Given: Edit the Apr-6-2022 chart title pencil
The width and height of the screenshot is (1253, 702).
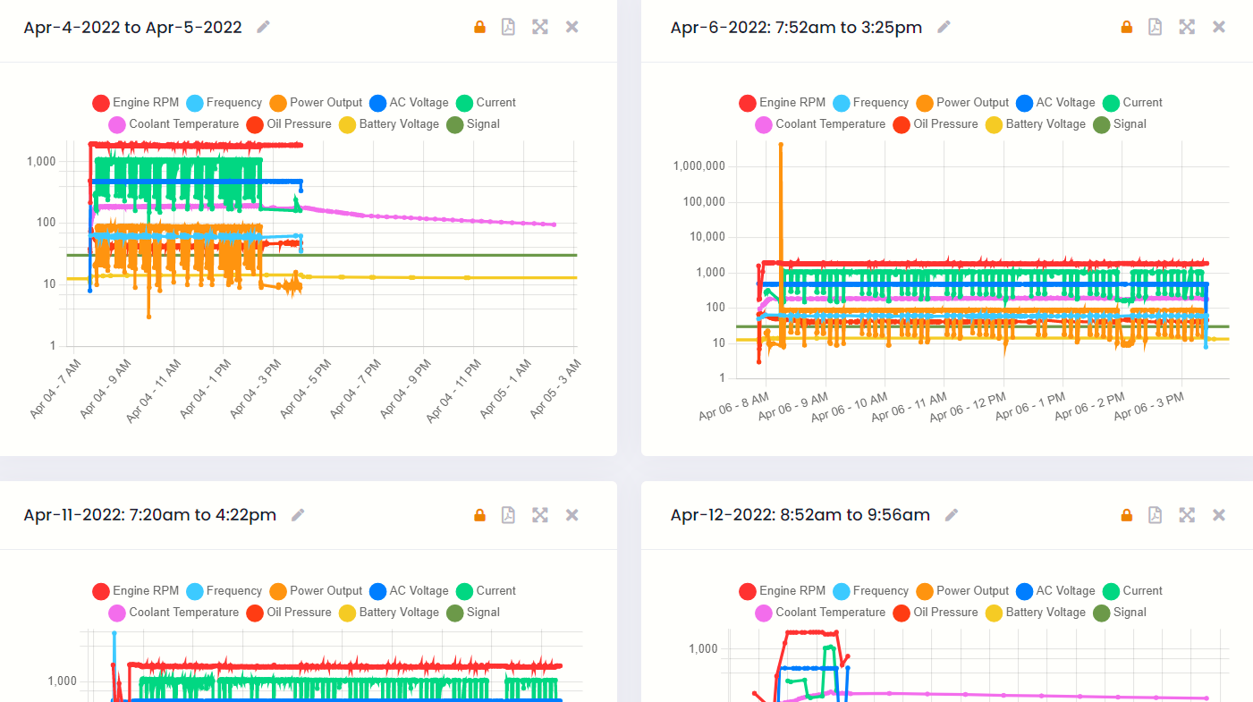Looking at the screenshot, I should point(944,27).
